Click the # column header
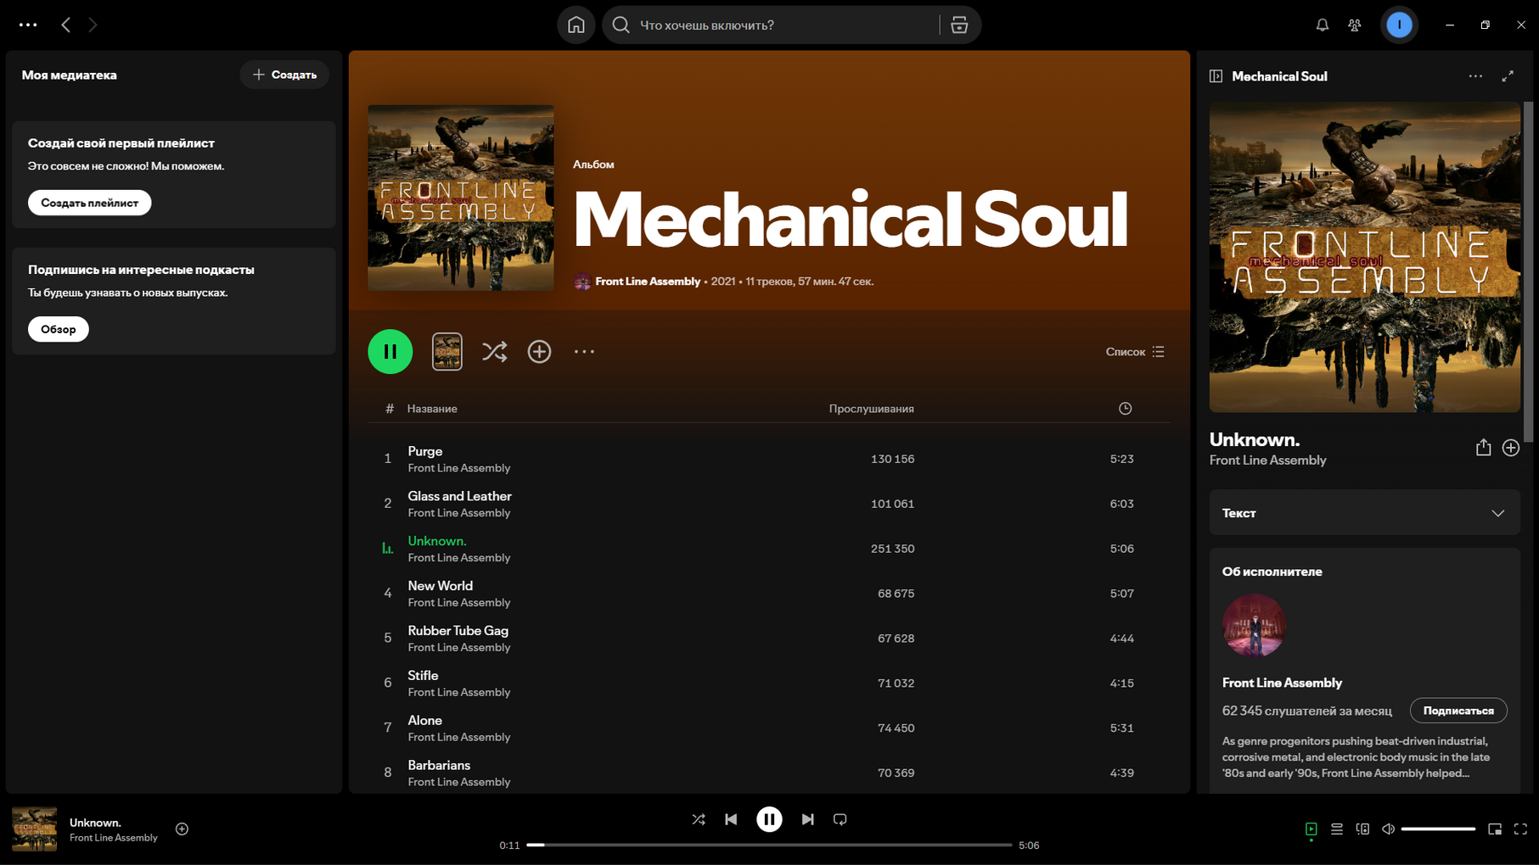Screen dimensions: 1539x865 pos(389,409)
